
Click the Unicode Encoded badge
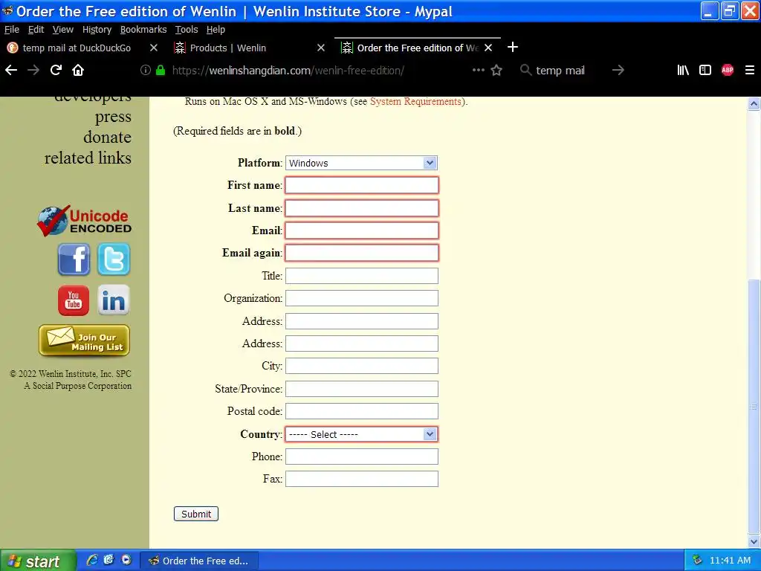pyautogui.click(x=85, y=221)
